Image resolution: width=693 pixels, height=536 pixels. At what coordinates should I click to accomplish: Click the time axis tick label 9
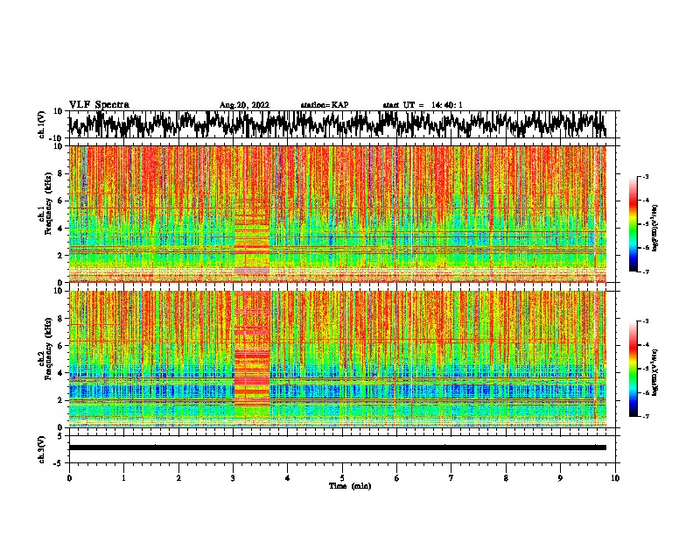click(560, 478)
